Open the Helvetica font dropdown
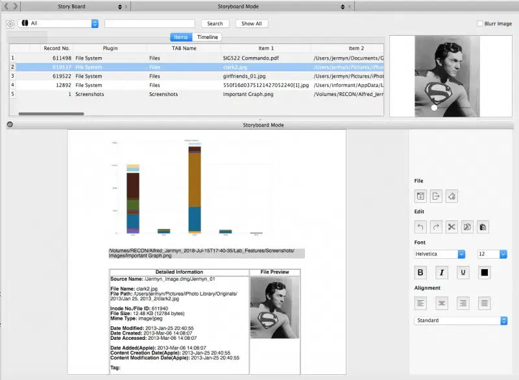Image resolution: width=519 pixels, height=380 pixels. pyautogui.click(x=440, y=254)
